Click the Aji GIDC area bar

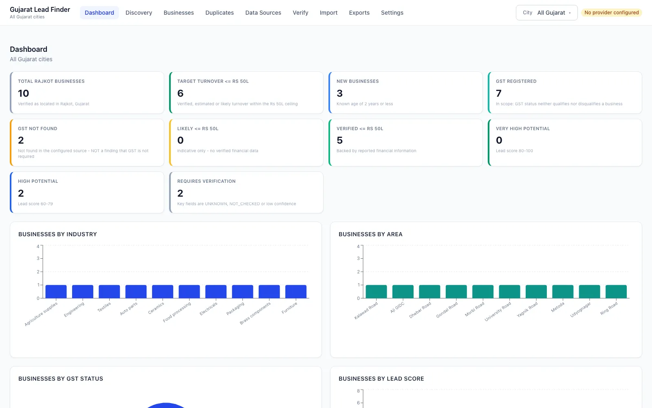pyautogui.click(x=403, y=292)
